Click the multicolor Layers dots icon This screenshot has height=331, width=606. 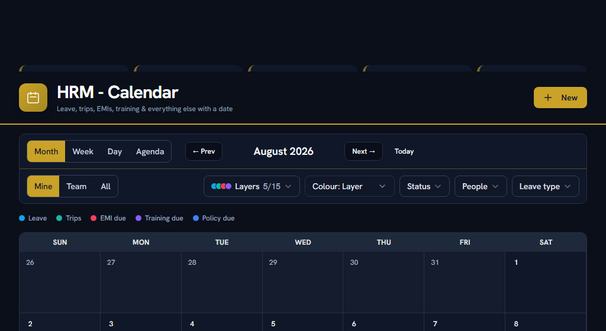tap(221, 186)
